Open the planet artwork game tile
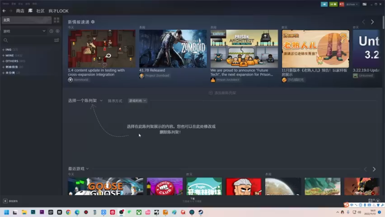Viewport: 385px width, 217px height. tap(283, 187)
